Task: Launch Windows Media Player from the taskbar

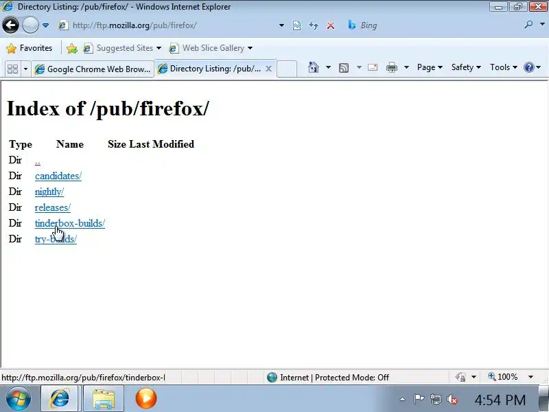Action: click(146, 398)
